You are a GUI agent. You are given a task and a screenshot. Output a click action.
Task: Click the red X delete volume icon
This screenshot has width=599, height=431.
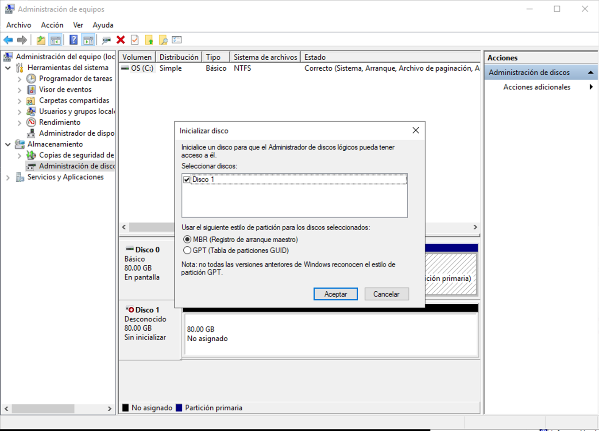[120, 40]
